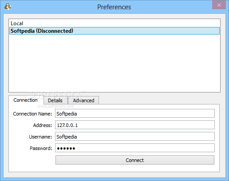Click the Password label
Image resolution: width=229 pixels, height=181 pixels.
[x=41, y=148]
